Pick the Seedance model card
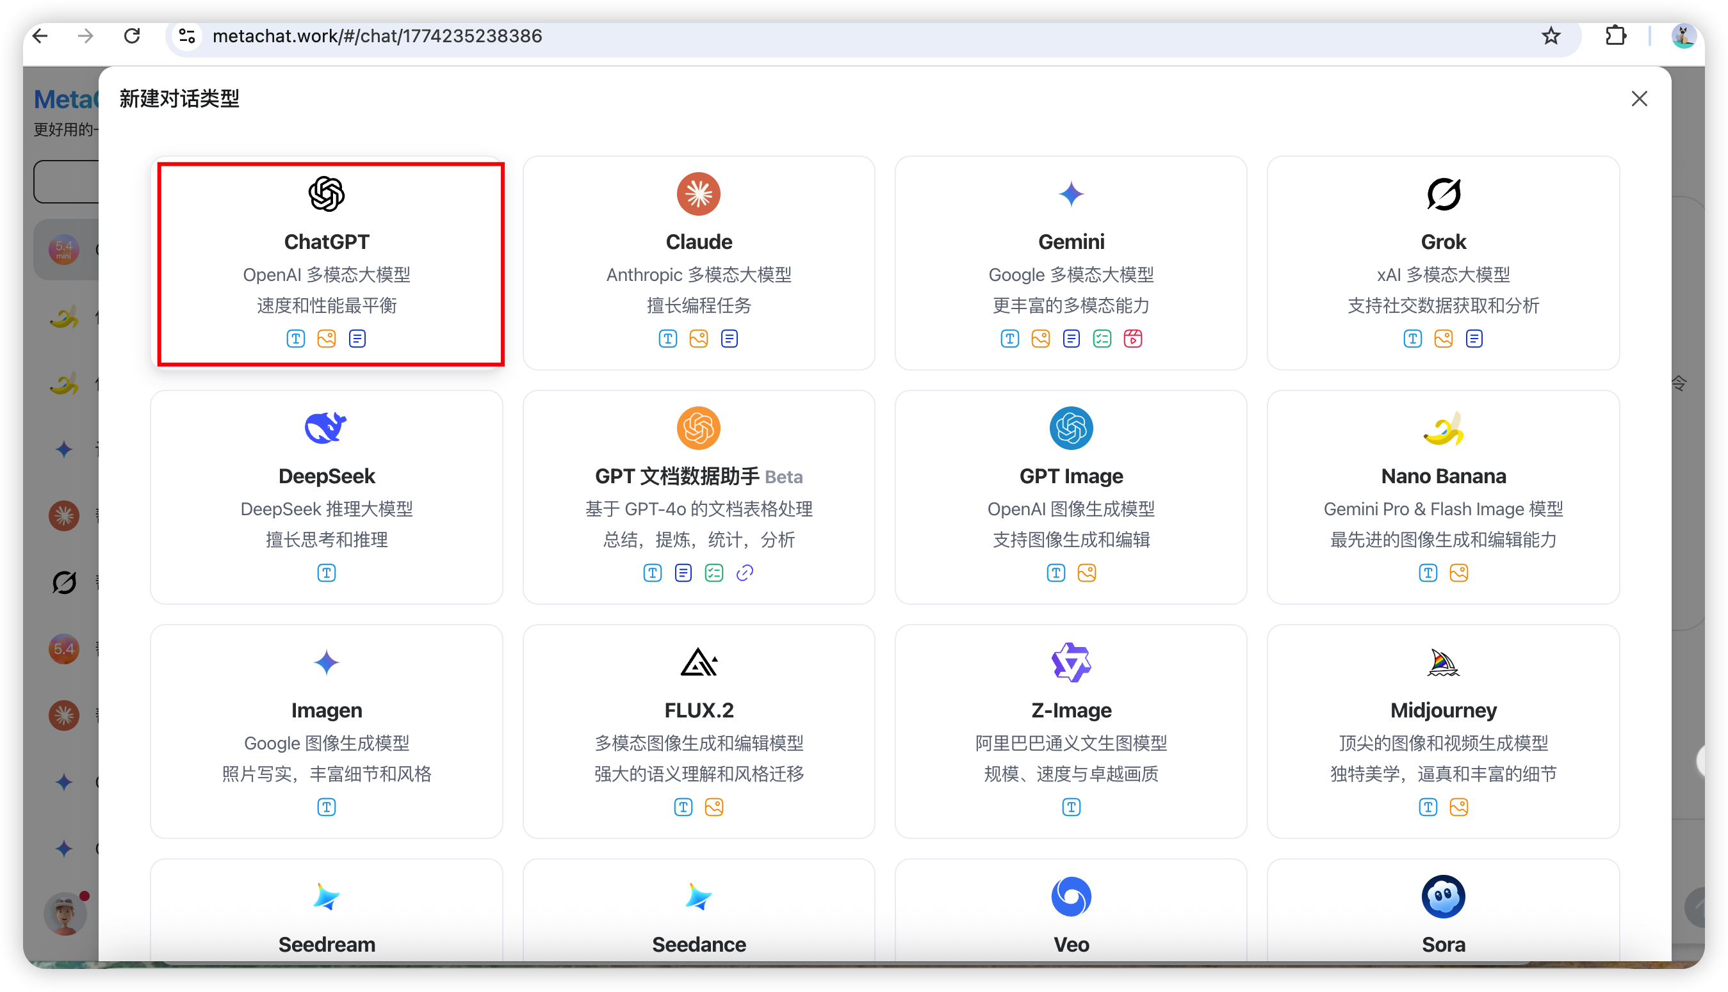The image size is (1728, 992). [698, 913]
